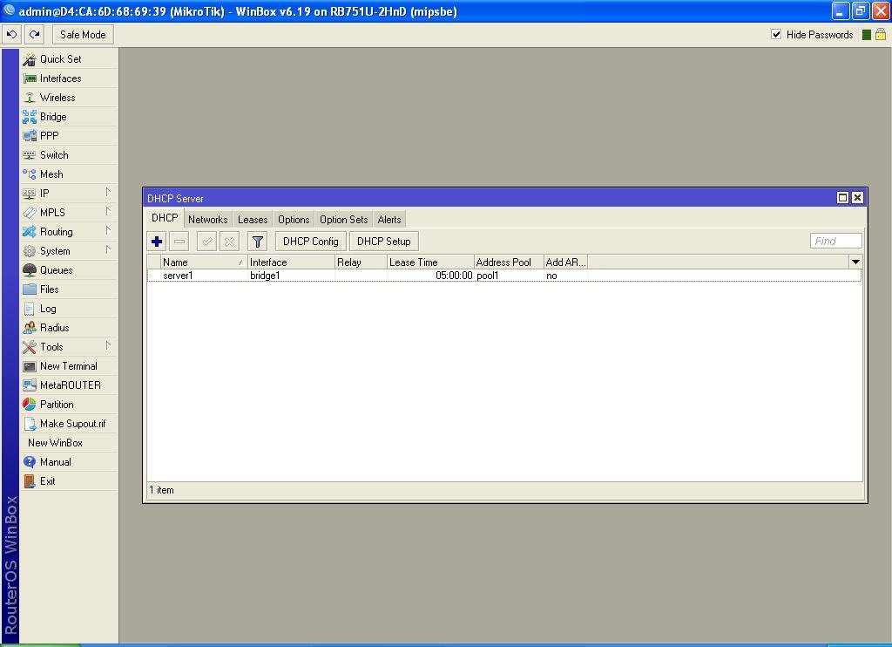Remove the selected DHCP server with minus icon

coord(179,242)
